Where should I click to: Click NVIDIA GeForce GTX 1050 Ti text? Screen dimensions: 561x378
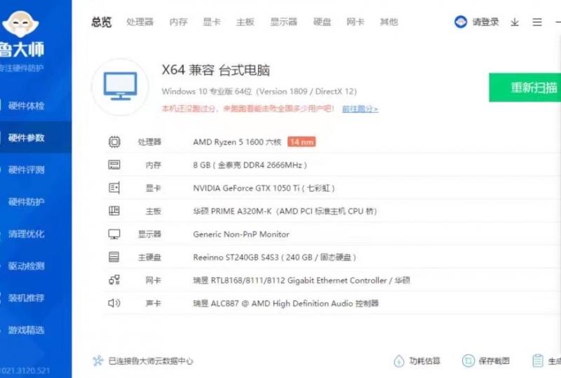pyautogui.click(x=264, y=188)
